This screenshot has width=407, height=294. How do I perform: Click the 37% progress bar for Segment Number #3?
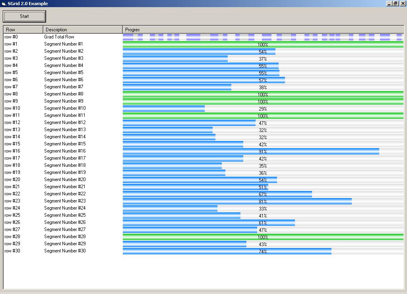pyautogui.click(x=175, y=59)
